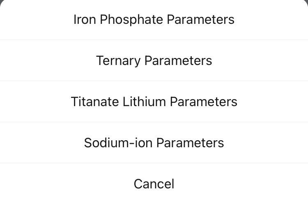Close the menu without choosing parameters

pos(154,183)
